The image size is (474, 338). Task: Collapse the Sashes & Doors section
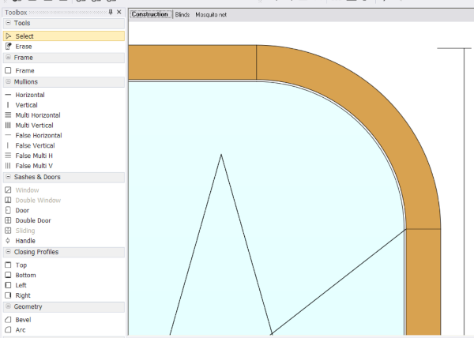point(8,177)
